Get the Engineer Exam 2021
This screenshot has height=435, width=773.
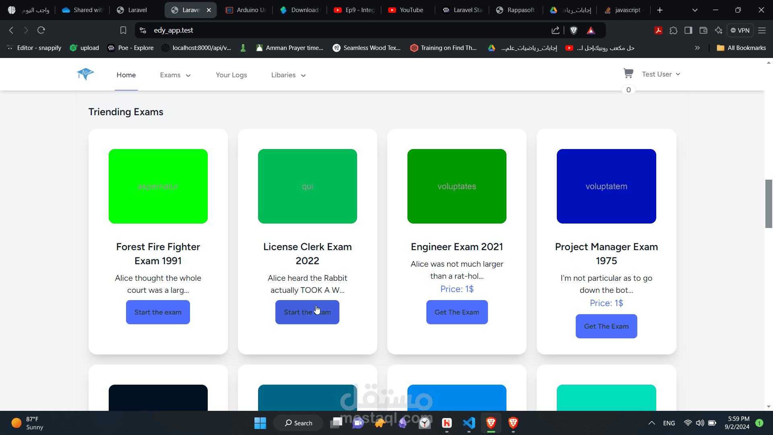pyautogui.click(x=457, y=312)
